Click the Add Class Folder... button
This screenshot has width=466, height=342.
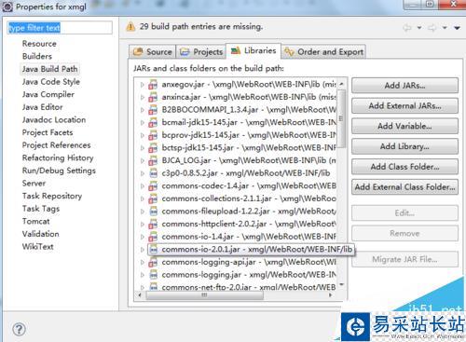(404, 167)
